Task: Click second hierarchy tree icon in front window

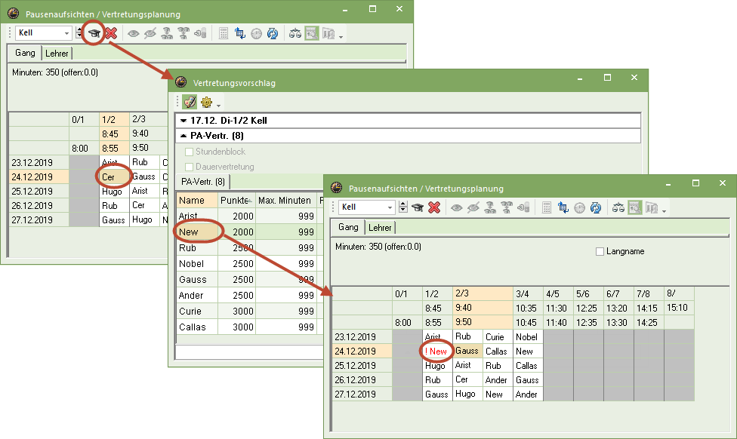Action: coord(506,207)
